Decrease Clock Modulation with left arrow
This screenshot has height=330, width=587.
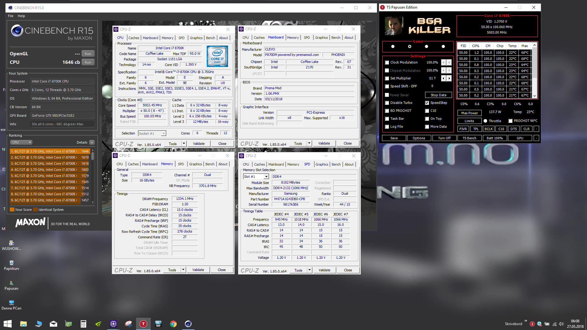[x=443, y=62]
